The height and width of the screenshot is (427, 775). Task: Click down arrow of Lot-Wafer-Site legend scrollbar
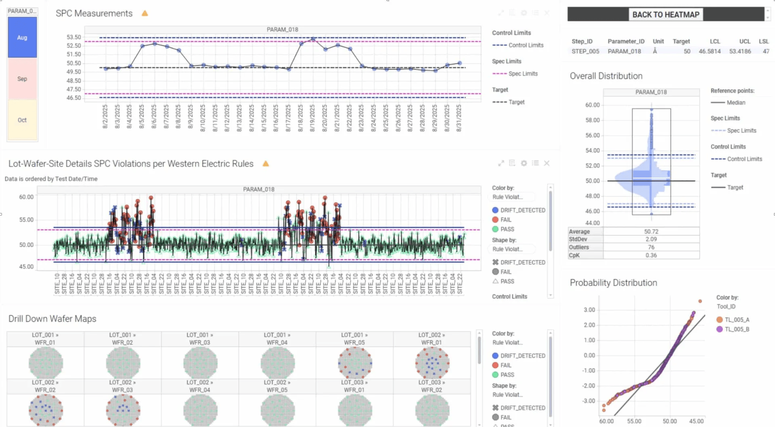(x=551, y=296)
